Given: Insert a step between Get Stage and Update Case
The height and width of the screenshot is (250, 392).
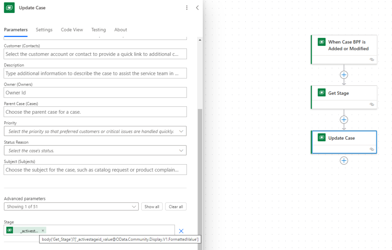Looking at the screenshot, I should point(344,119).
